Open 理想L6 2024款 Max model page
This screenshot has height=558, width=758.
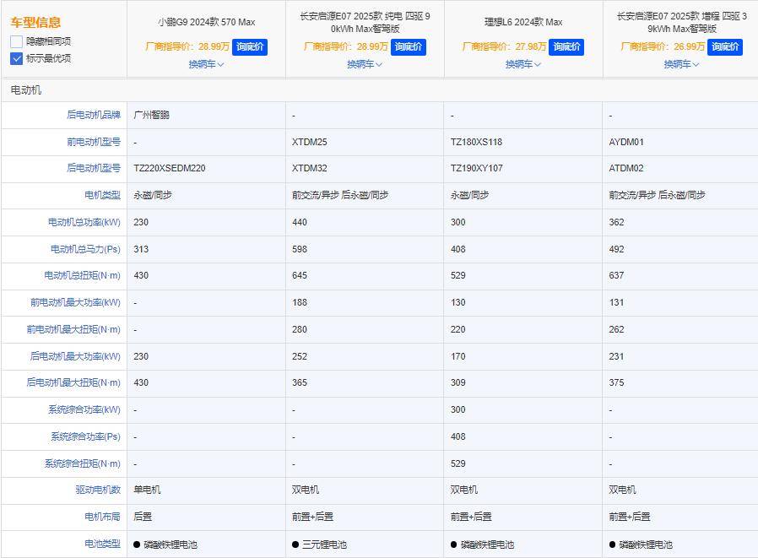click(x=522, y=24)
